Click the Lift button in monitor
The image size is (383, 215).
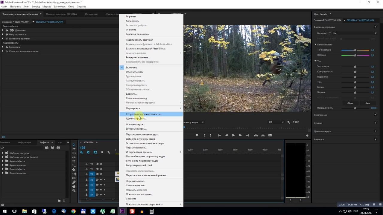coord(256,135)
